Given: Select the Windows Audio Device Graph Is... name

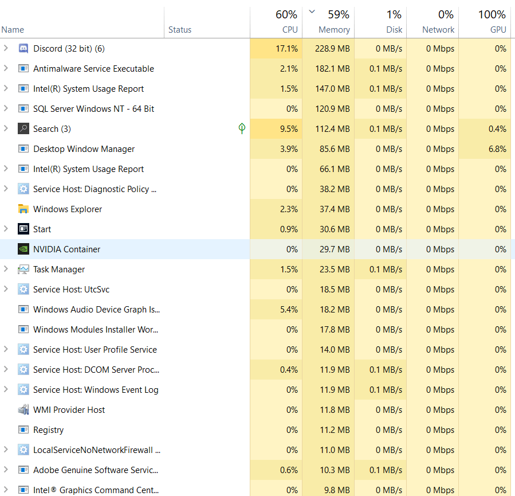Looking at the screenshot, I should tap(97, 310).
